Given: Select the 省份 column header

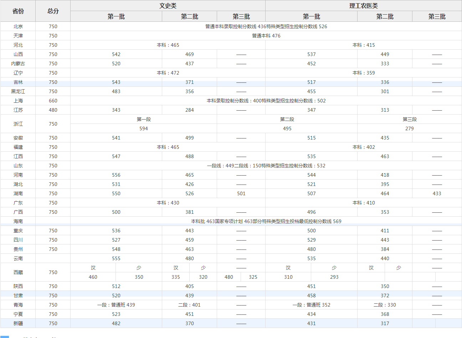Looking at the screenshot, I should (17, 11).
